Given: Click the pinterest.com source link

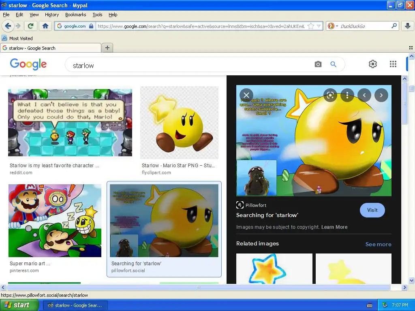Looking at the screenshot, I should point(24,271).
